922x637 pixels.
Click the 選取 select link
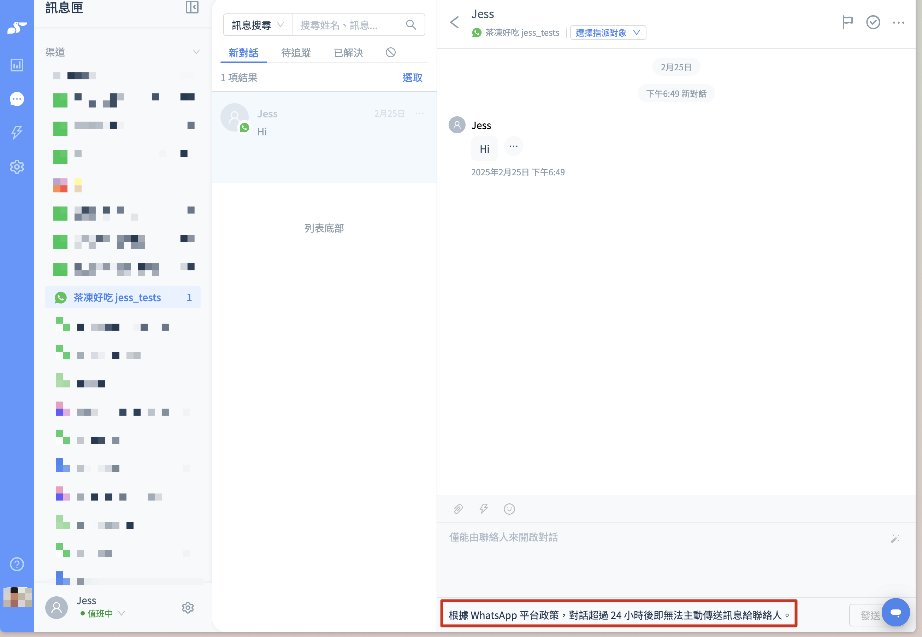click(412, 77)
